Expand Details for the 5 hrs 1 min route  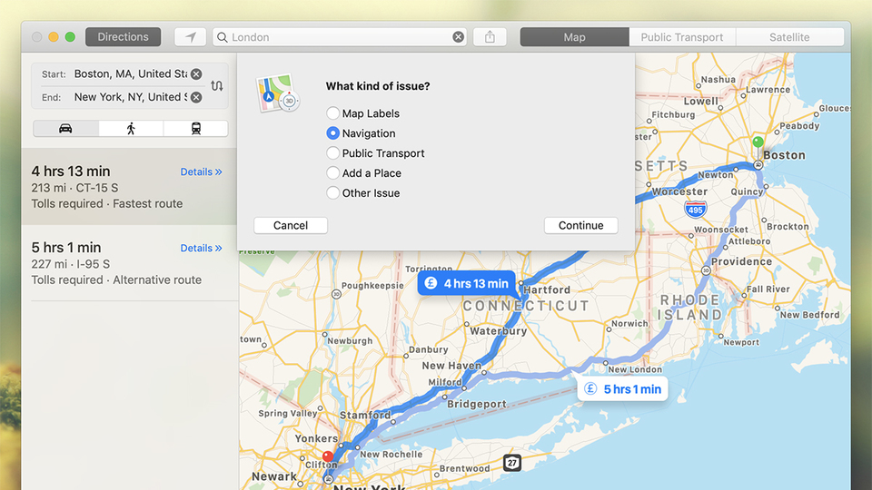click(201, 248)
